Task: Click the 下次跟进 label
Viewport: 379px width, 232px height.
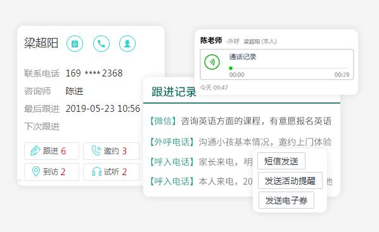Action: pos(42,126)
